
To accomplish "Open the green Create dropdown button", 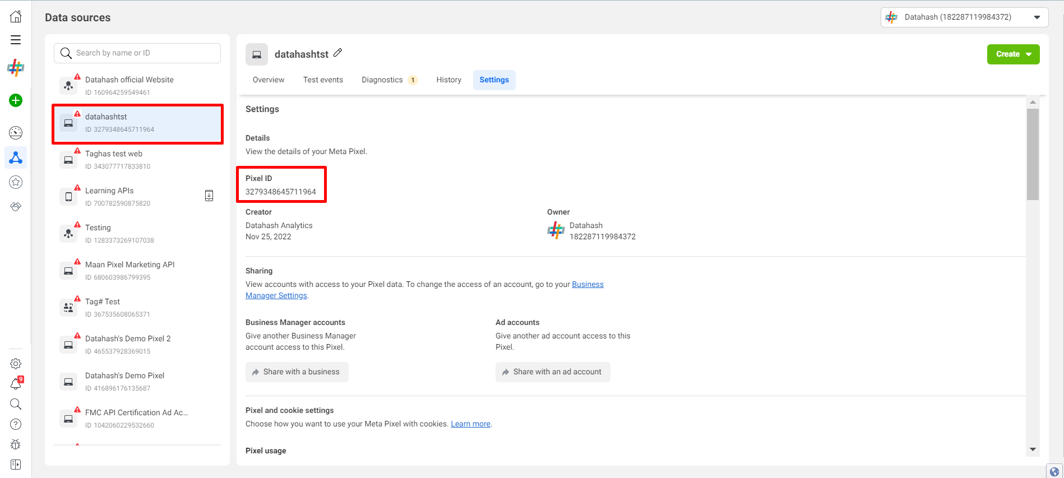I will 1013,54.
